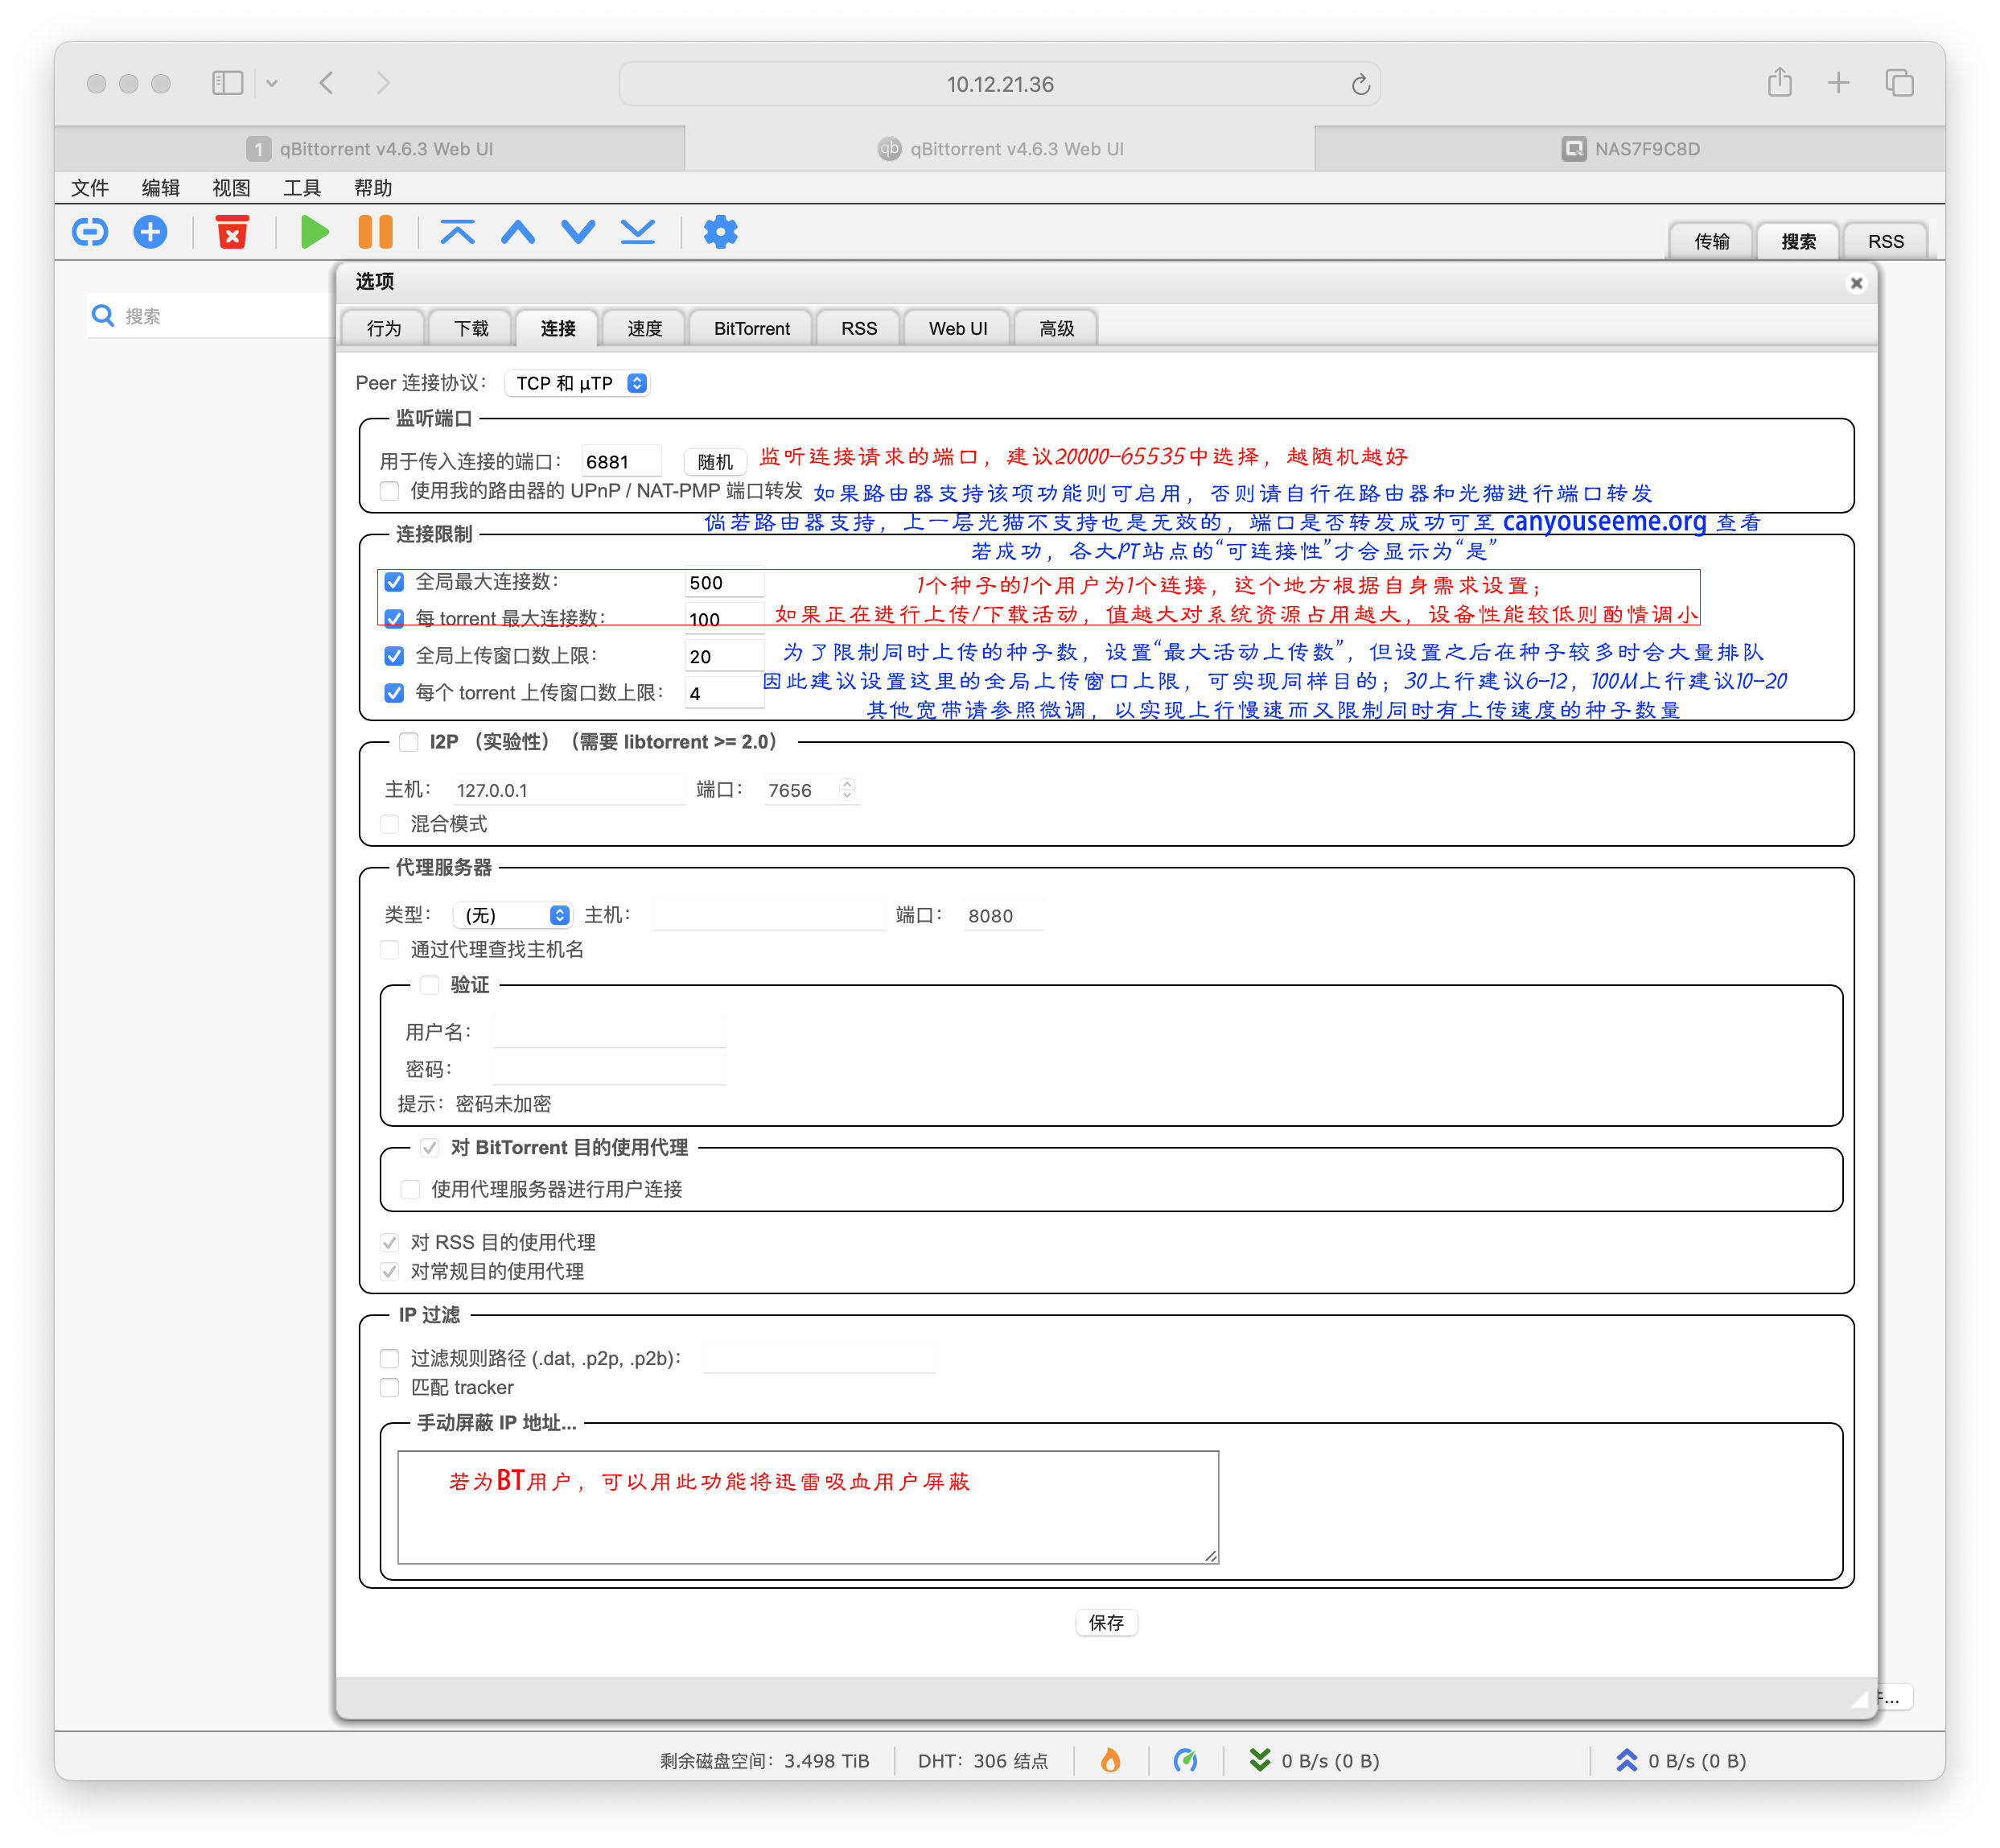Open the 文件 menu

coord(90,187)
